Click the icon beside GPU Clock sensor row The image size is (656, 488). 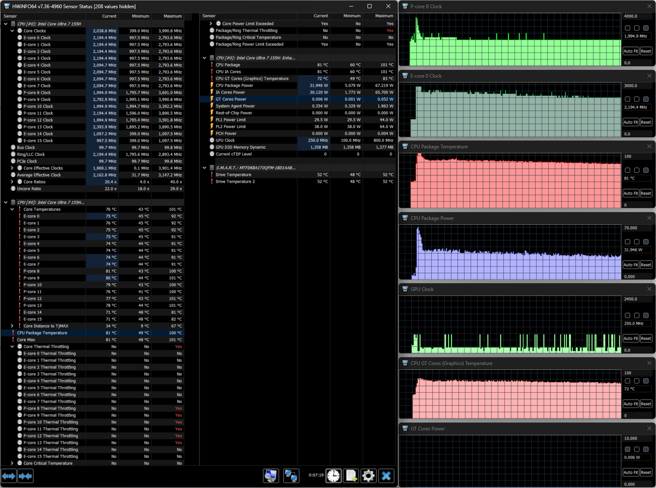[x=212, y=140]
